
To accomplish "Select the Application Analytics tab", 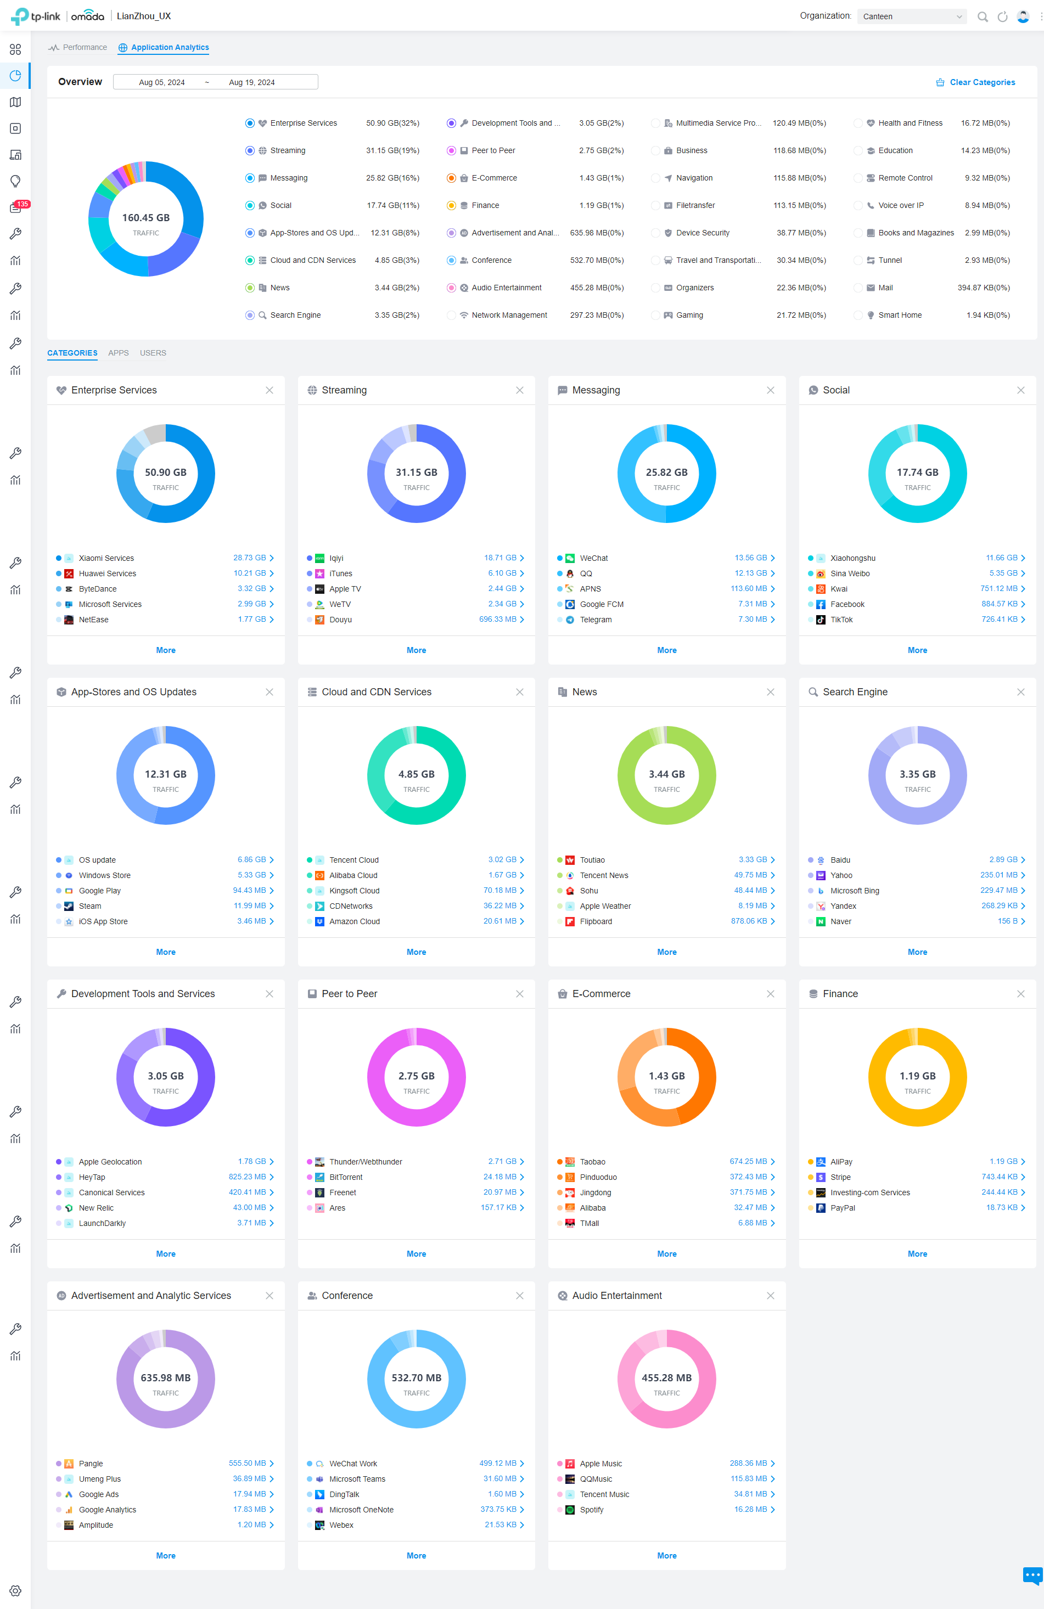I will (x=164, y=47).
